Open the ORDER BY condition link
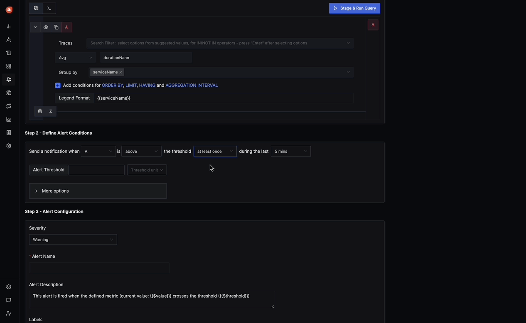526x323 pixels. point(112,85)
